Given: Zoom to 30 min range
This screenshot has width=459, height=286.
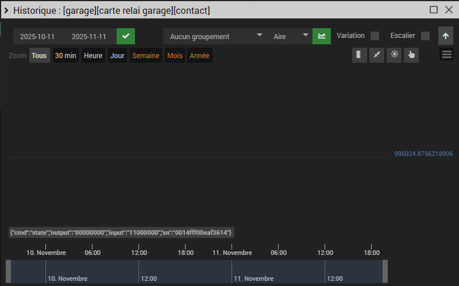Looking at the screenshot, I should (x=65, y=56).
